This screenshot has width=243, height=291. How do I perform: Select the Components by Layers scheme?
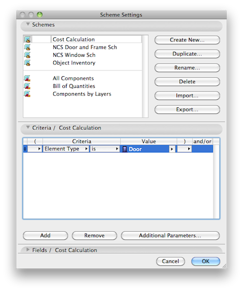coord(82,94)
